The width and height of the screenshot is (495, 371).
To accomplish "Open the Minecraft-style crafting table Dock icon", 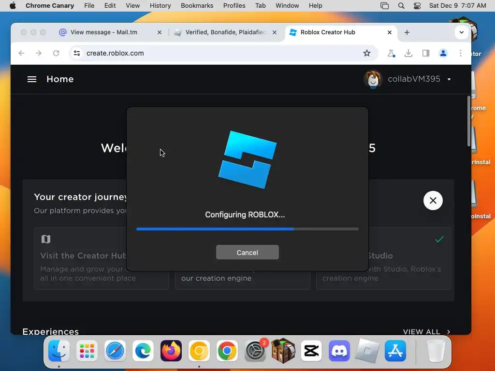I will tap(283, 351).
